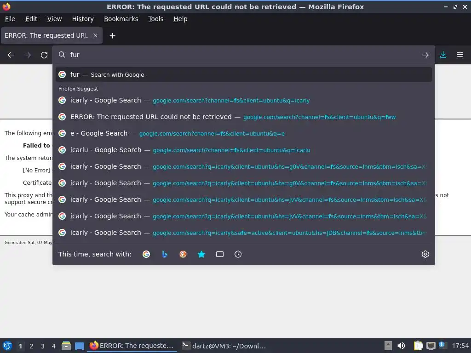Open suggestion with q=icarly channel=fs URL
Viewport: 471px width, 353px height.
[244, 100]
